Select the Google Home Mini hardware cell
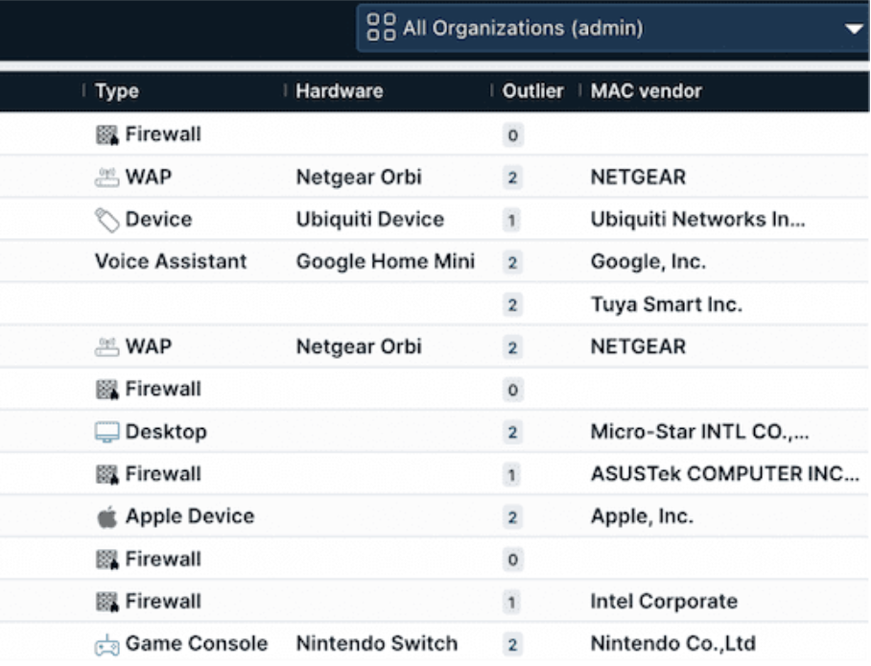This screenshot has height=666, width=871. [386, 261]
